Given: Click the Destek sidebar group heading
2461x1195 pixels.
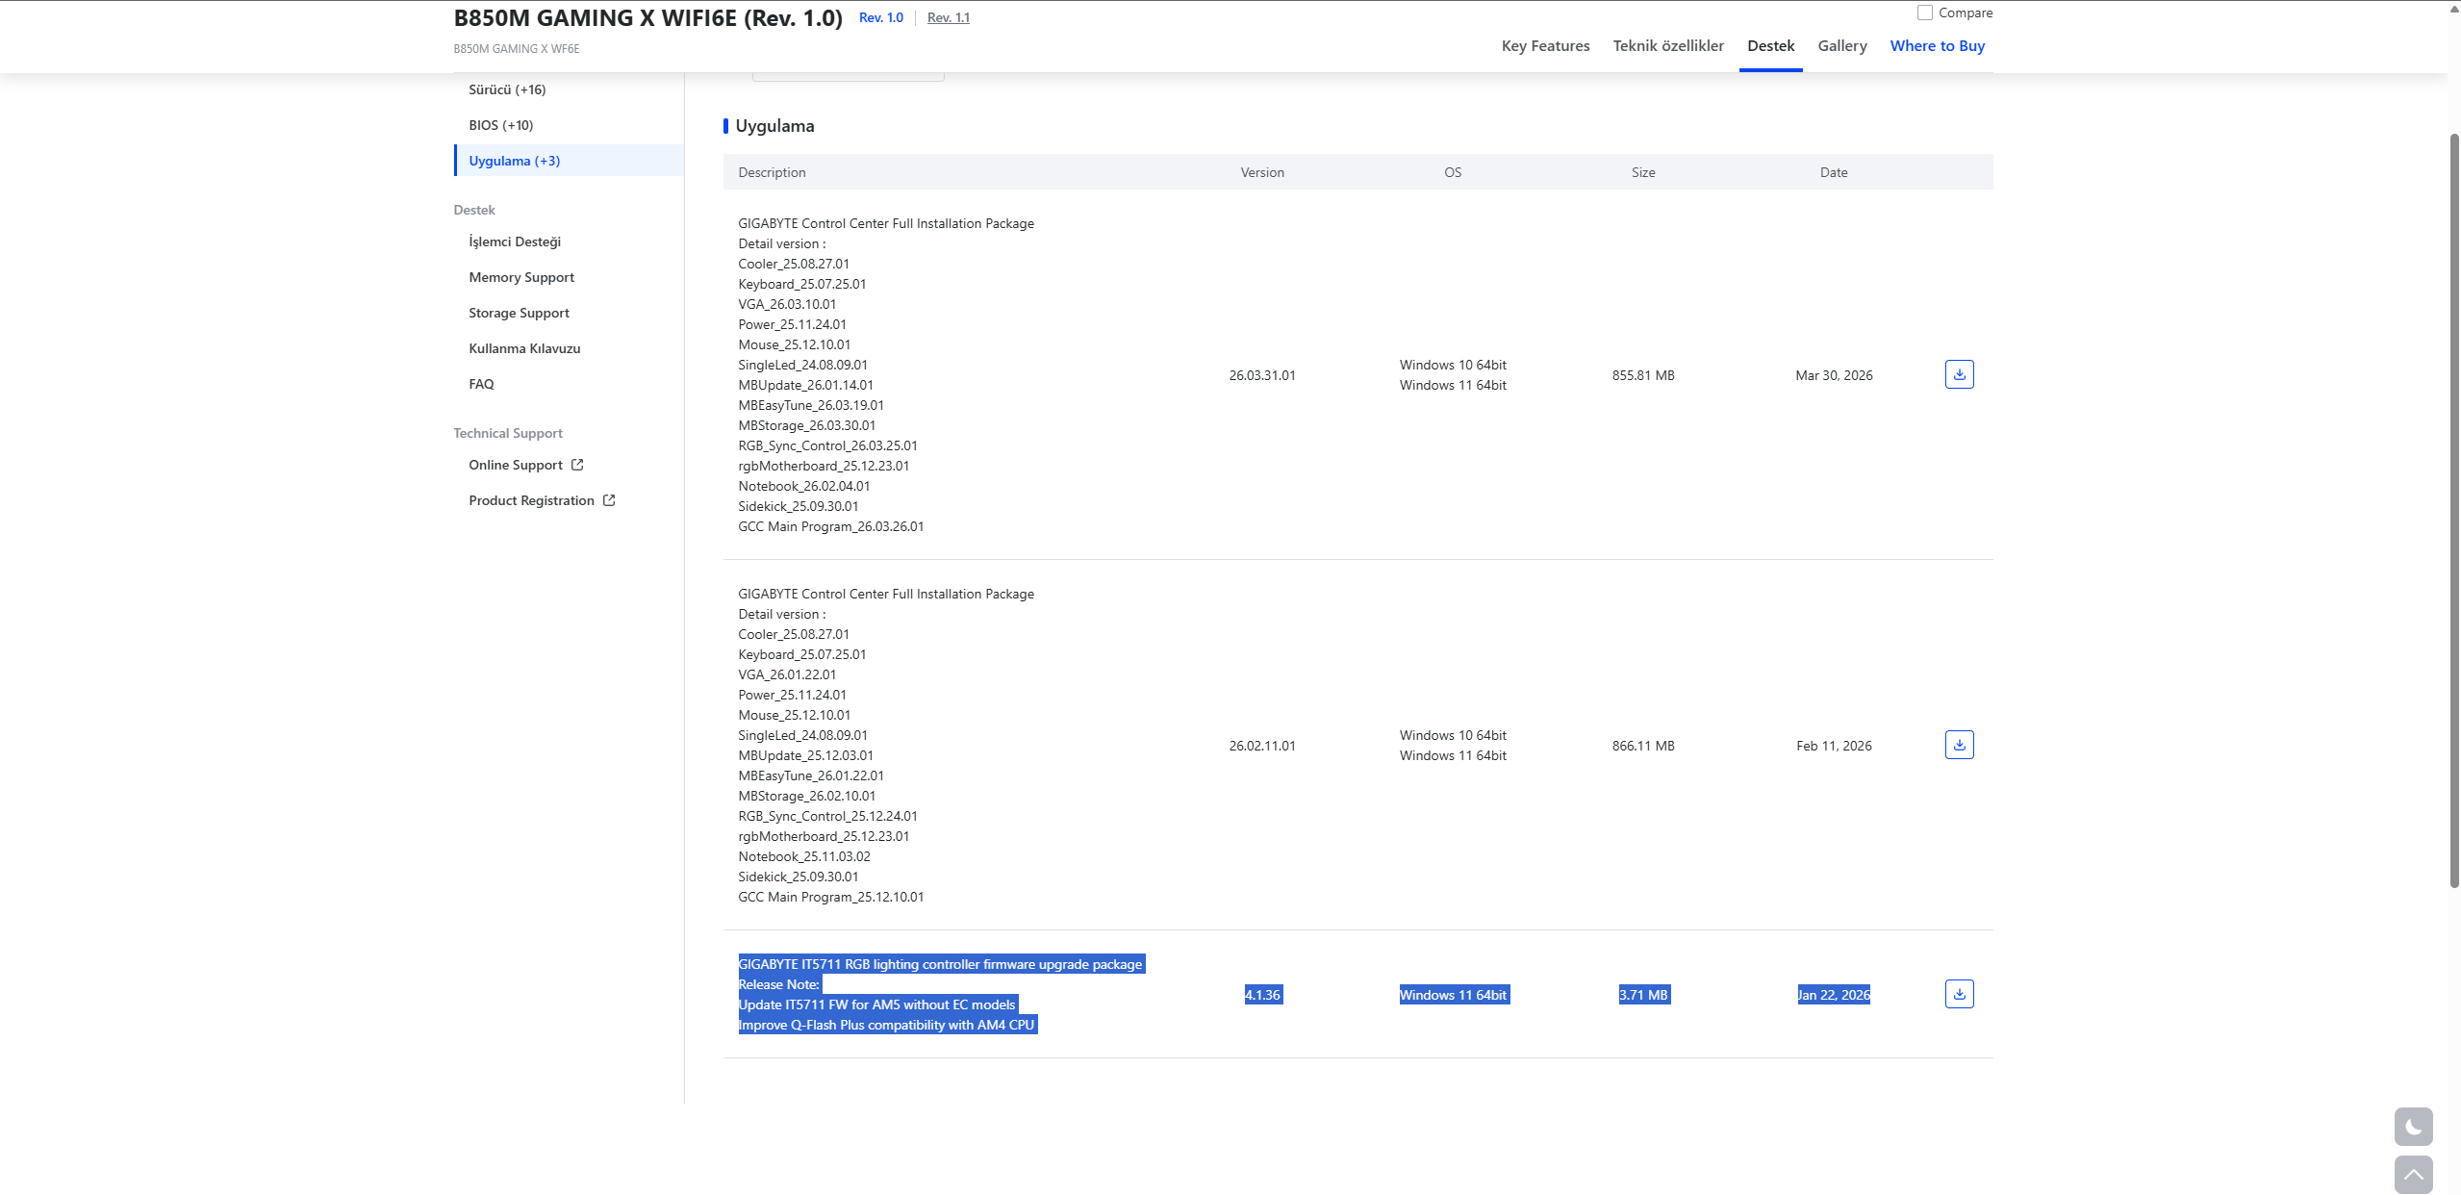Looking at the screenshot, I should [x=474, y=210].
